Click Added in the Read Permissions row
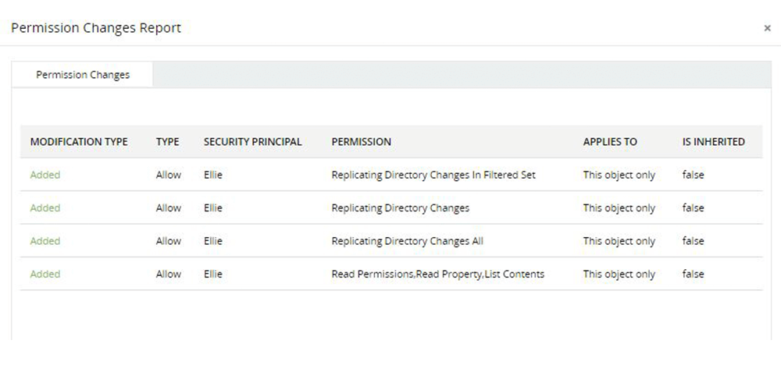The width and height of the screenshot is (781, 390). click(x=45, y=275)
